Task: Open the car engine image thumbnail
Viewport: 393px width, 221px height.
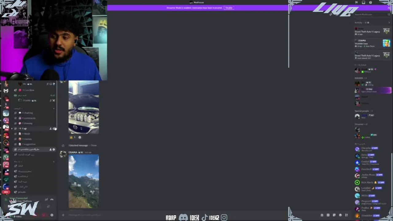Action: point(84,107)
